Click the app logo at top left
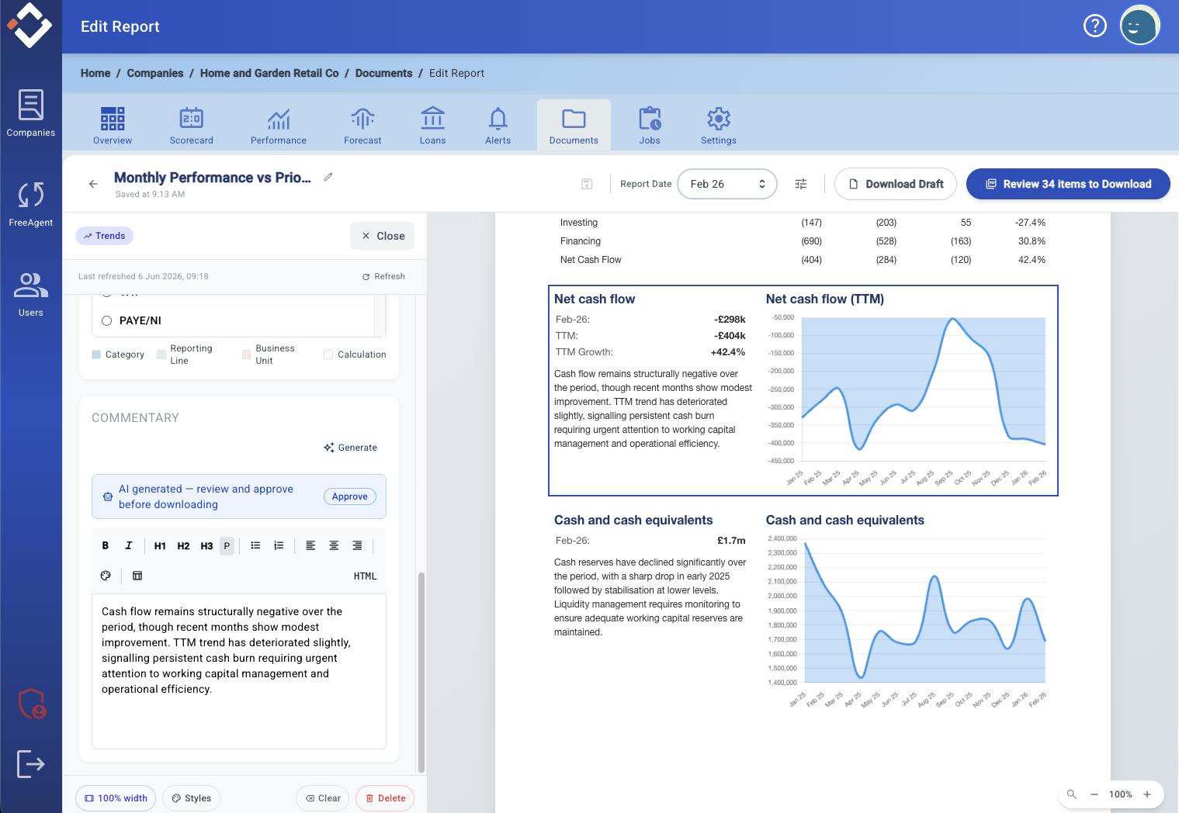 click(30, 26)
